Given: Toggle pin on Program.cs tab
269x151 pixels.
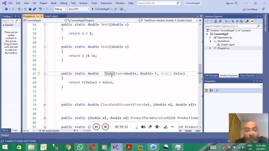Looking at the screenshot, I should (x=38, y=16).
